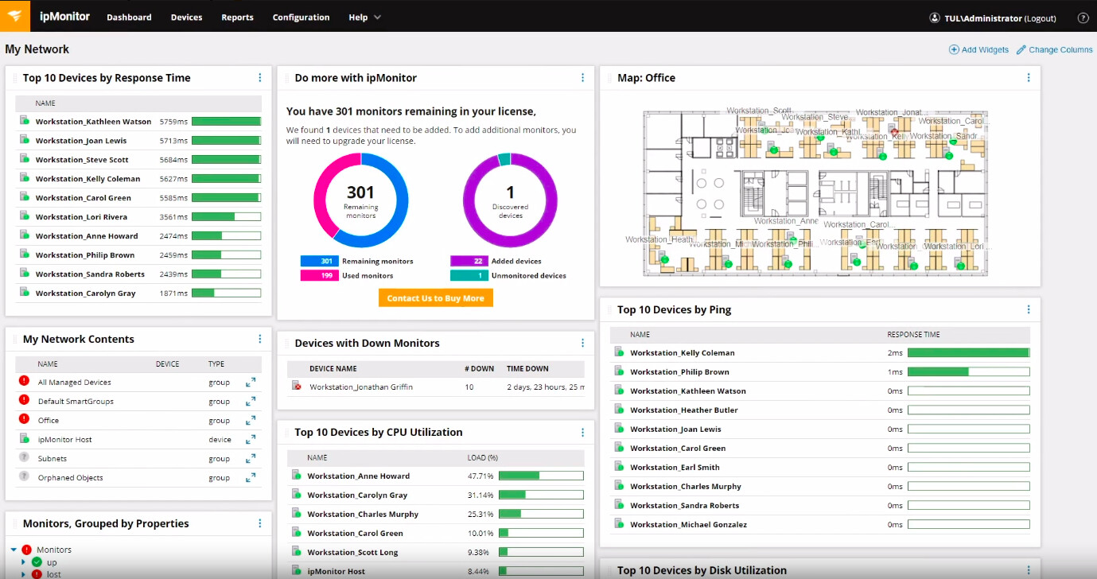Open the help question mark icon

[1083, 17]
